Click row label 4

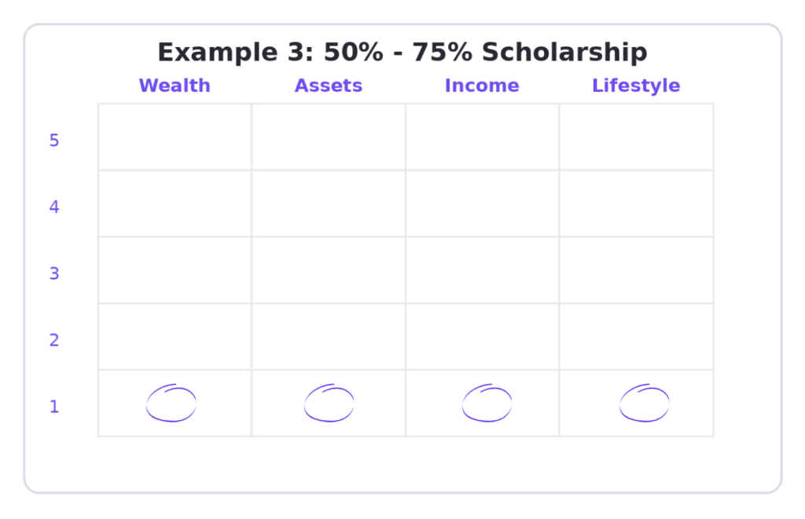(54, 207)
